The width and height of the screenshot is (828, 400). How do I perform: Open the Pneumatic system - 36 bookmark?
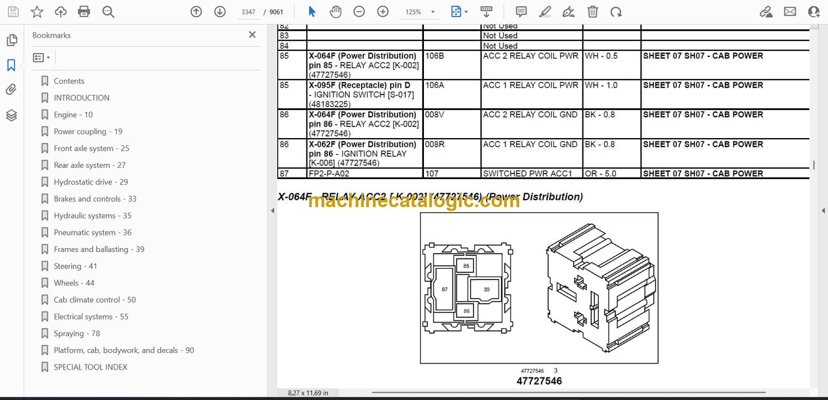point(93,233)
